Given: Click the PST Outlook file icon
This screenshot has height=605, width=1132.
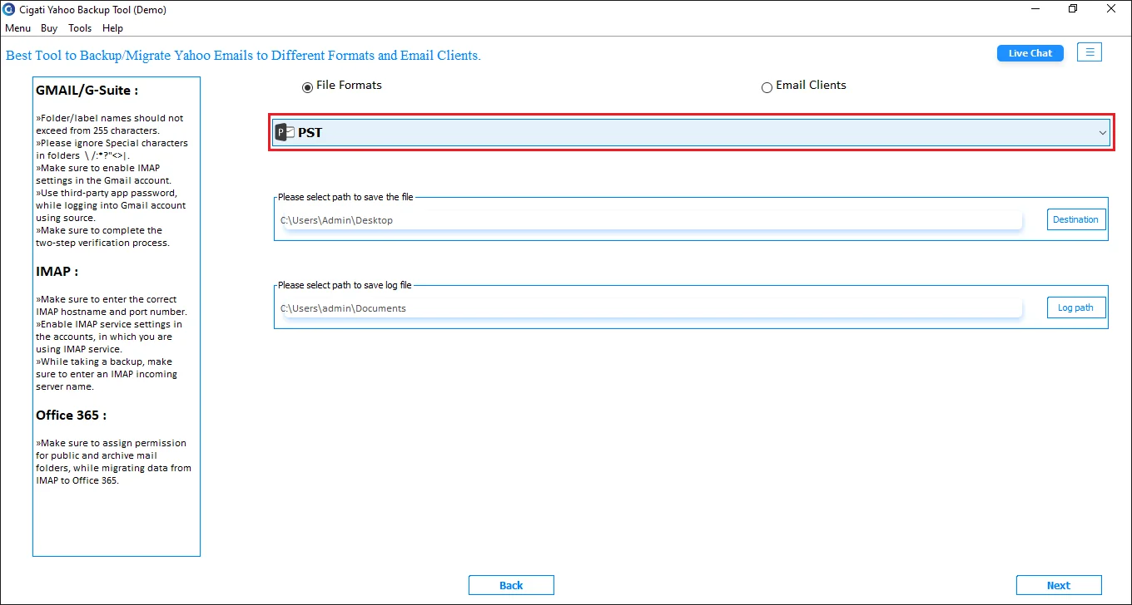Looking at the screenshot, I should pos(285,132).
